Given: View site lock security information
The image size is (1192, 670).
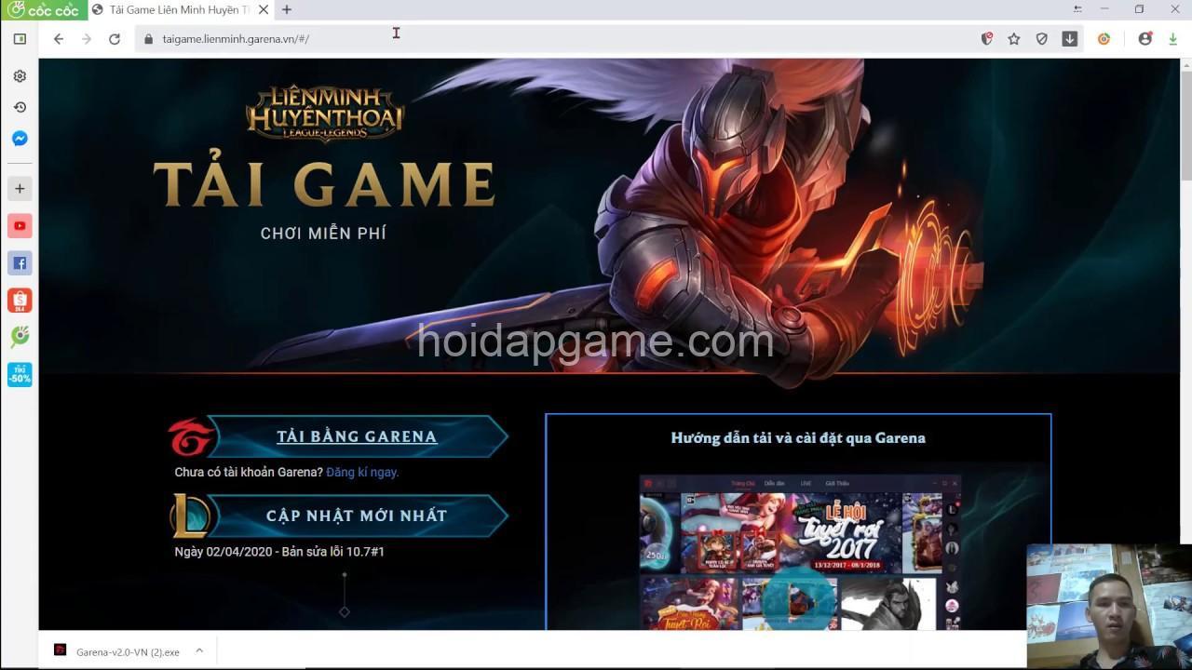Looking at the screenshot, I should [147, 39].
